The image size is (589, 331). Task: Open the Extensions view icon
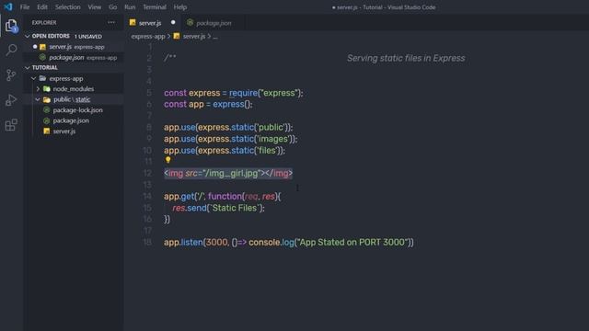click(x=11, y=125)
